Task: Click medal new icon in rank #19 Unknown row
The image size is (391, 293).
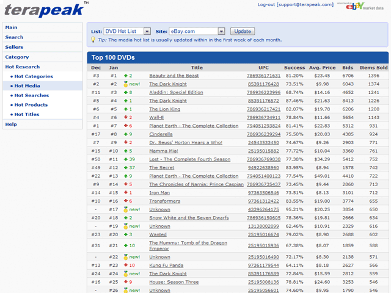Action: coord(126,226)
